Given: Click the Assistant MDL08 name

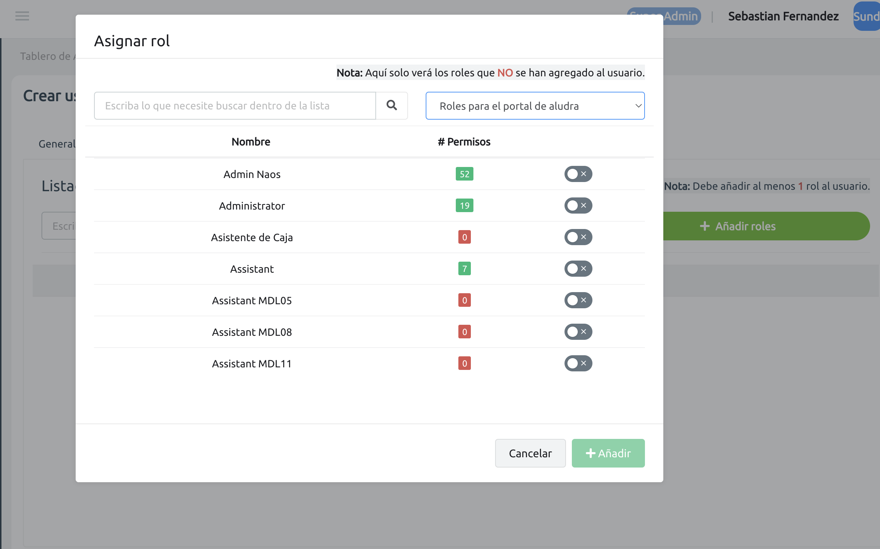Looking at the screenshot, I should 252,332.
